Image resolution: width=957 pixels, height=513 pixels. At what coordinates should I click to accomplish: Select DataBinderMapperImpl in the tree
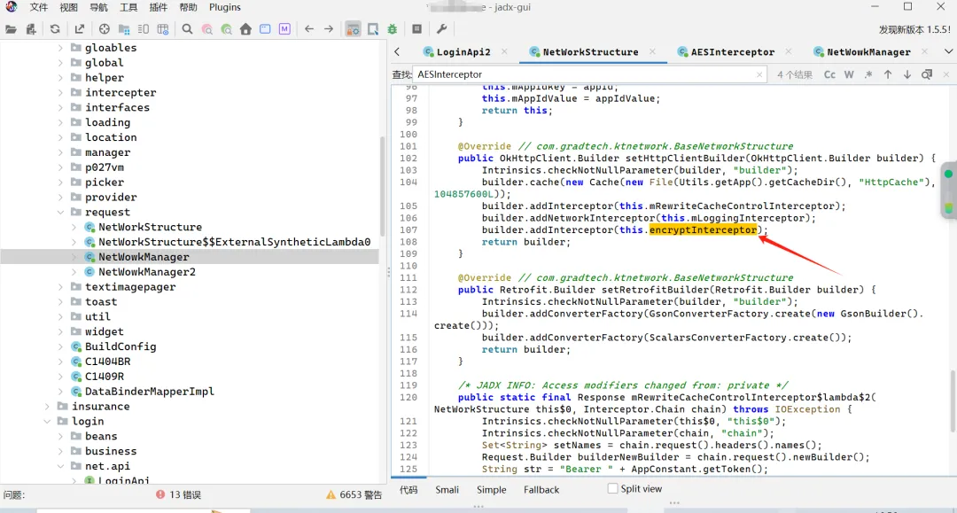[x=150, y=392]
